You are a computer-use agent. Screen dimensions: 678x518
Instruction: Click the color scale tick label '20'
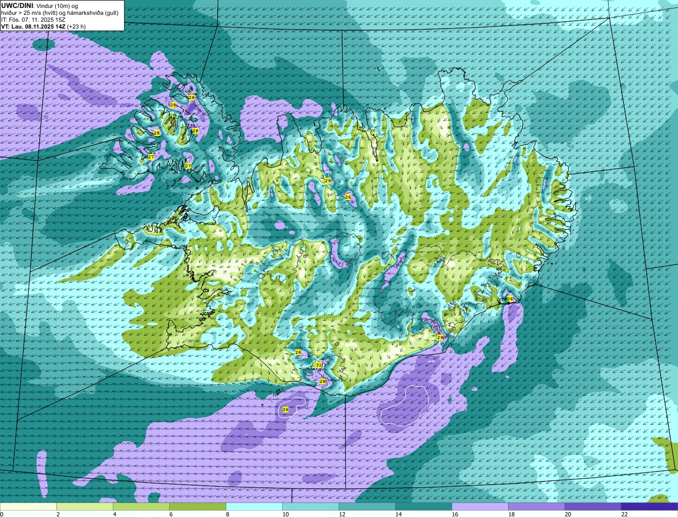click(568, 514)
